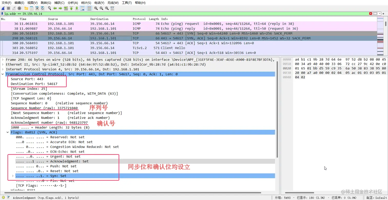Jump to the first packet
Screen dimensions: 388x200
tap(71, 8)
